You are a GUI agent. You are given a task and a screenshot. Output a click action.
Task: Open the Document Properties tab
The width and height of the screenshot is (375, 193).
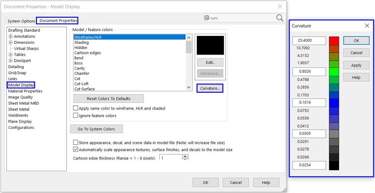tap(58, 21)
